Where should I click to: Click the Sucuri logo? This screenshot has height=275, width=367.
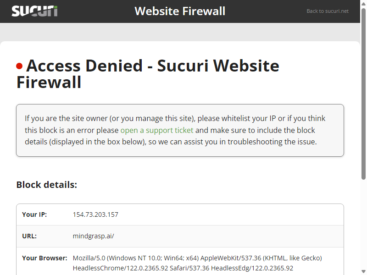point(35,11)
